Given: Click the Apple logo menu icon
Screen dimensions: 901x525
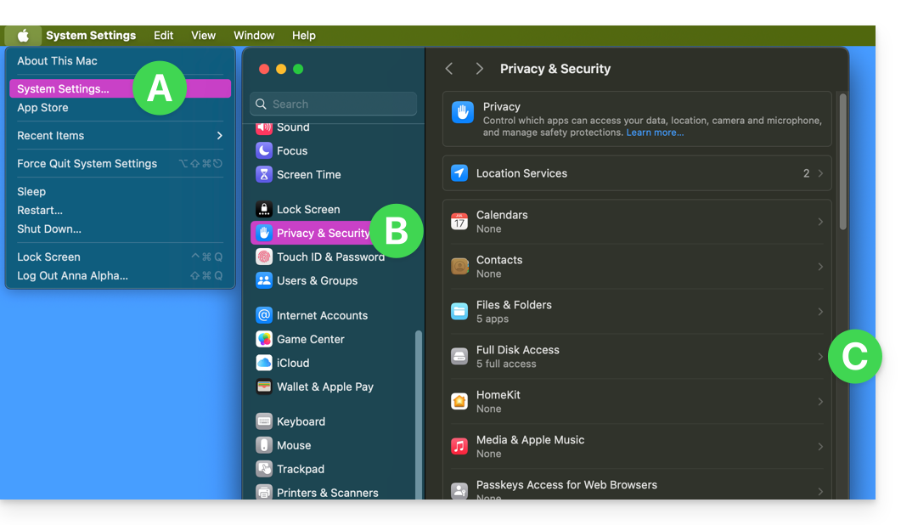Looking at the screenshot, I should [23, 36].
